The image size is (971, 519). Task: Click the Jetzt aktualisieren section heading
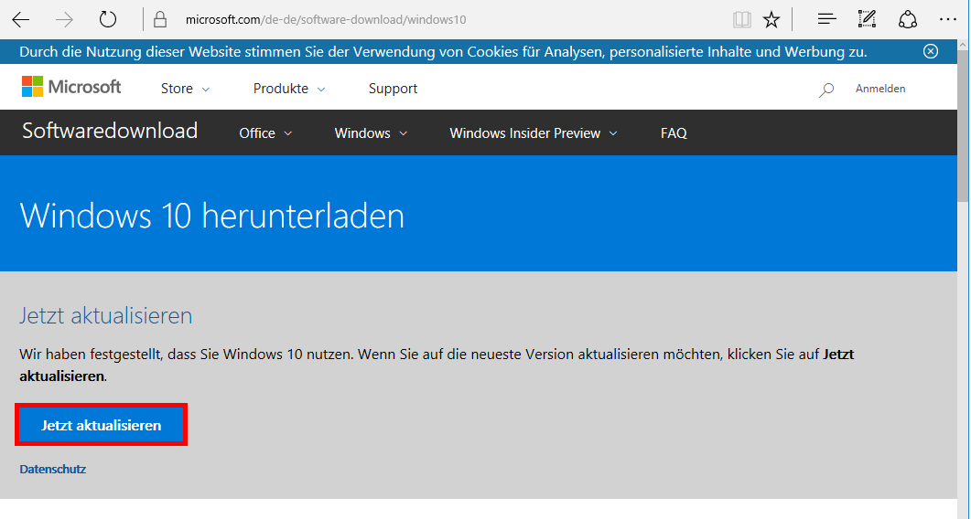(x=106, y=316)
